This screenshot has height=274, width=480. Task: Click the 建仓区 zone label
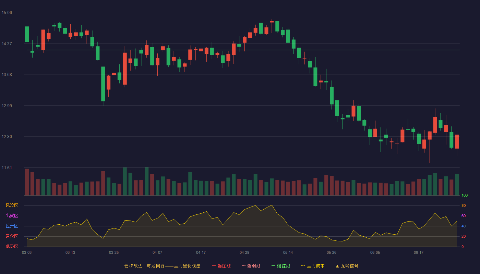click(x=12, y=236)
